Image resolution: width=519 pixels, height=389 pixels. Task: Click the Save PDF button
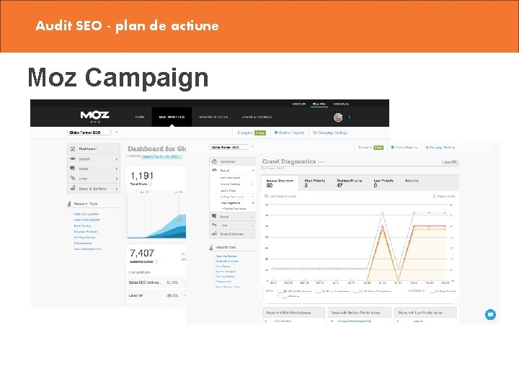click(451, 162)
